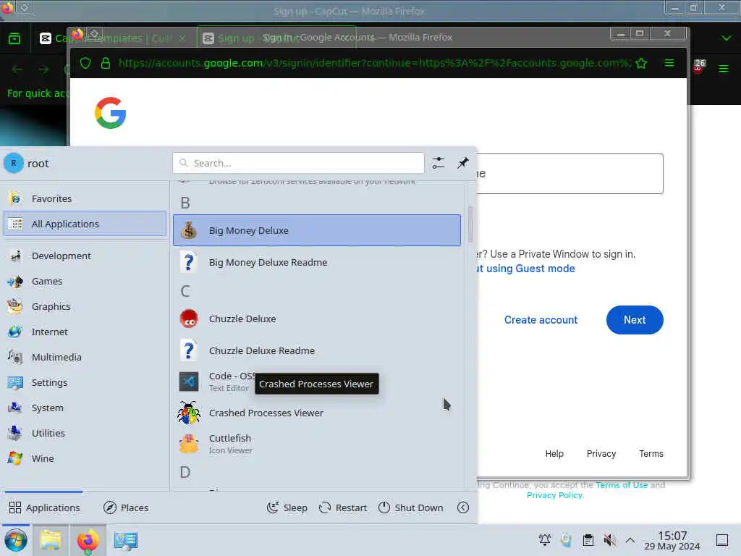Image resolution: width=741 pixels, height=556 pixels.
Task: Click Restart button
Action: click(x=343, y=507)
